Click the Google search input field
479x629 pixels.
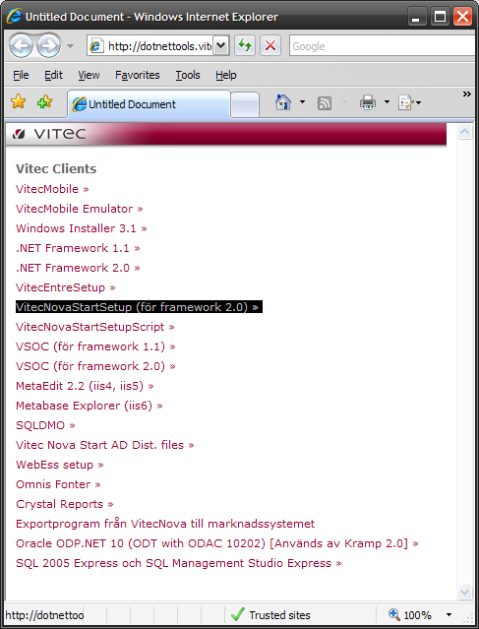[384, 45]
